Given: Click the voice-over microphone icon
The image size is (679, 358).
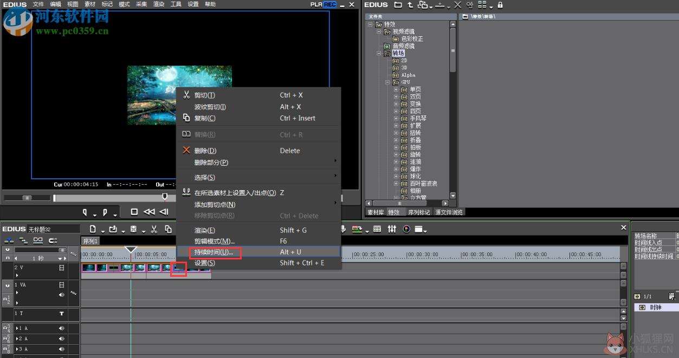Looking at the screenshot, I should click(x=344, y=229).
